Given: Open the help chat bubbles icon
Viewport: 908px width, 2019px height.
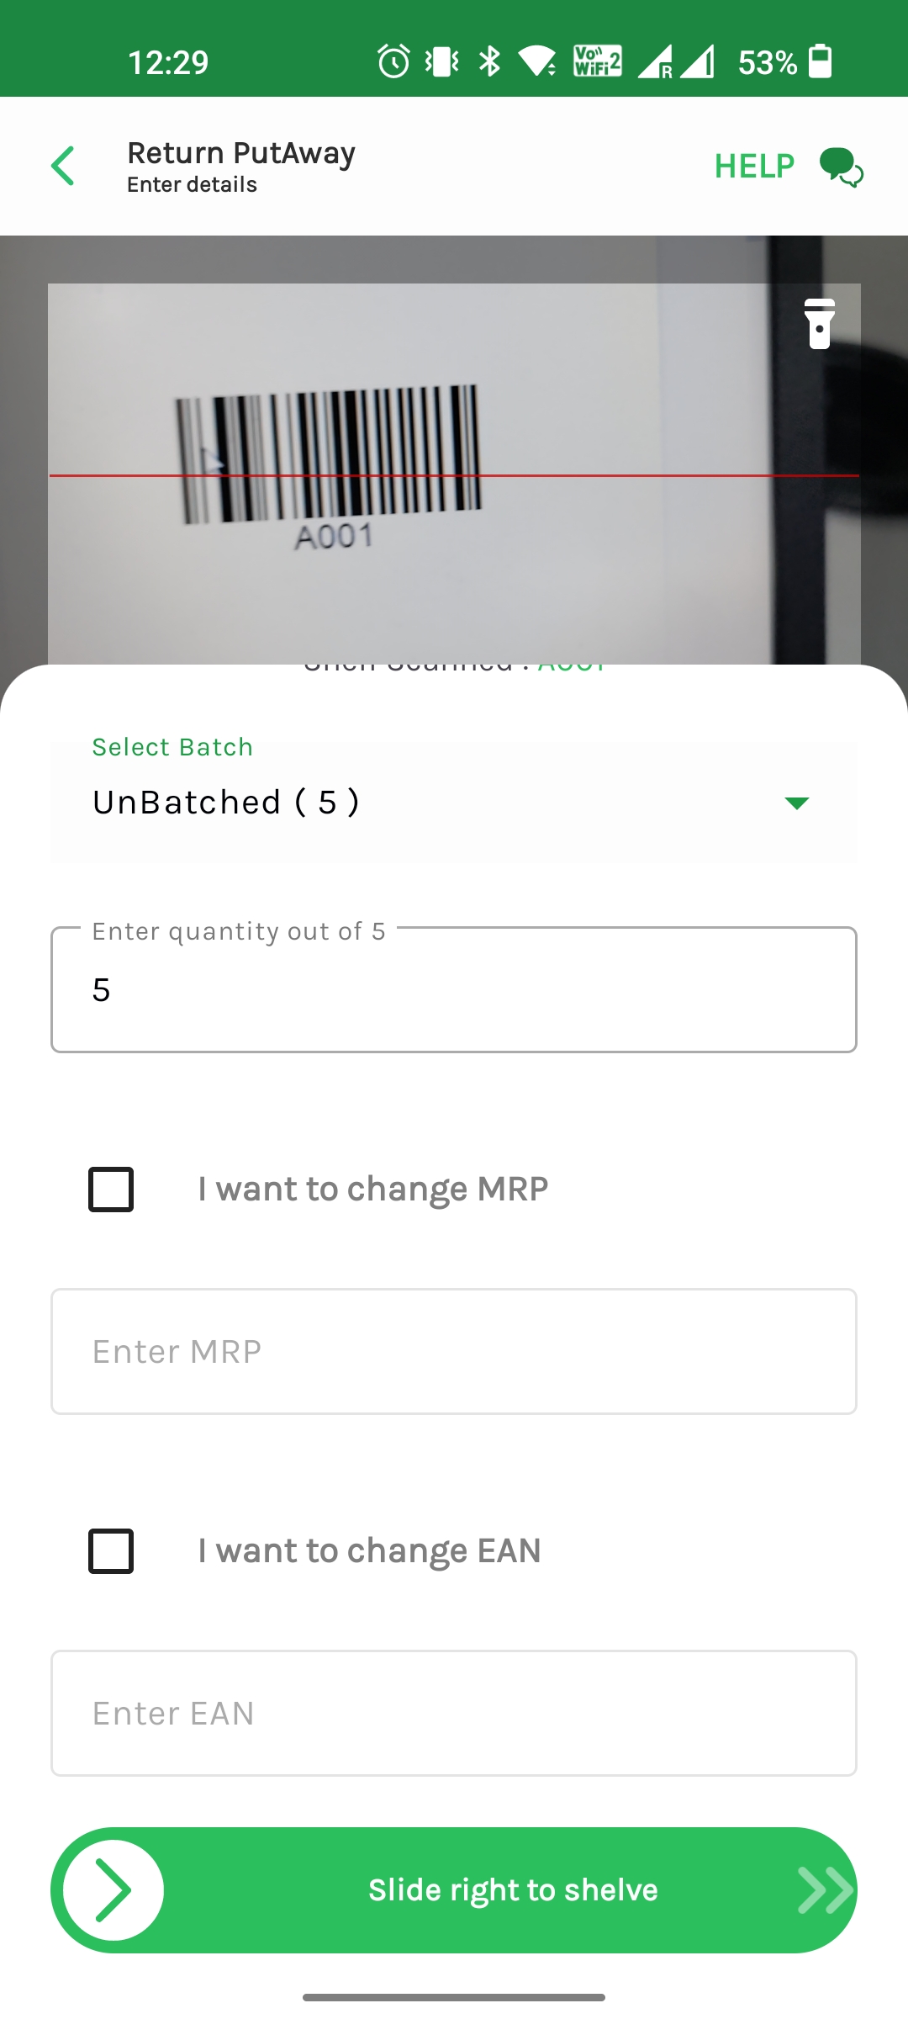Looking at the screenshot, I should coord(841,167).
